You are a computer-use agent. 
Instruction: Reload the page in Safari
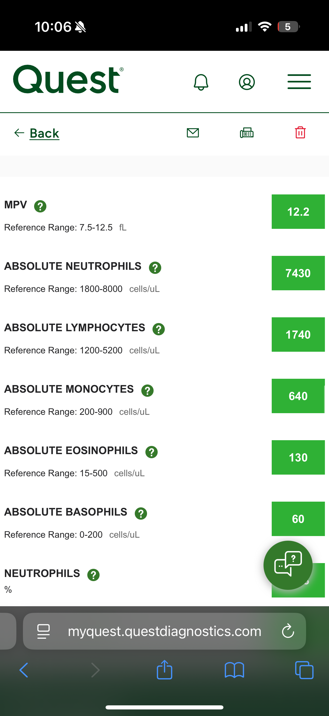tap(288, 631)
